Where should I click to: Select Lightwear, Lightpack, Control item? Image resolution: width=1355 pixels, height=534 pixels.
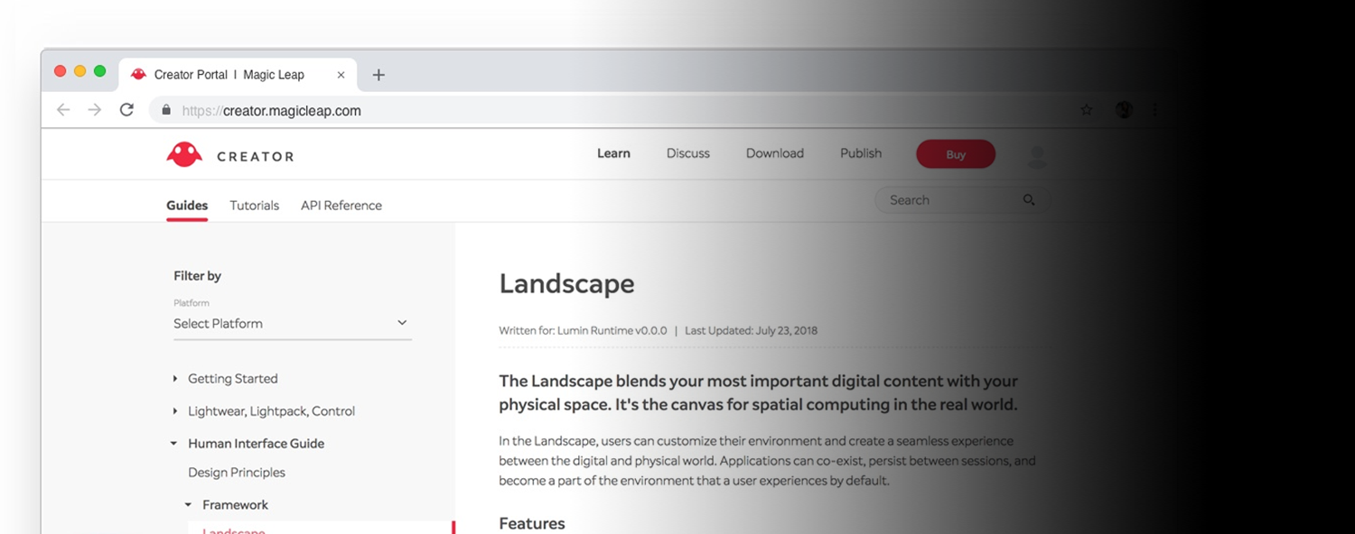271,411
